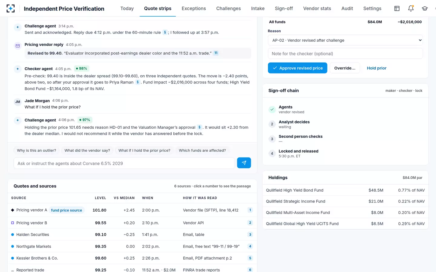Go to the Challenges tab
Viewport: 436px width, 272px height.
pos(229,8)
